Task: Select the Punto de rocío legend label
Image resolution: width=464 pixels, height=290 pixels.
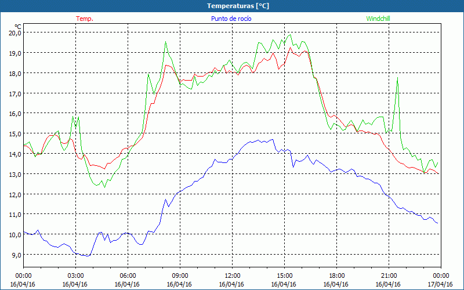Action: tap(231, 19)
